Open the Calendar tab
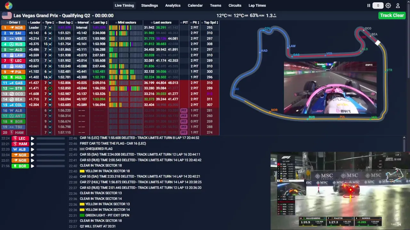Viewport: 410px width, 230px height. (195, 5)
